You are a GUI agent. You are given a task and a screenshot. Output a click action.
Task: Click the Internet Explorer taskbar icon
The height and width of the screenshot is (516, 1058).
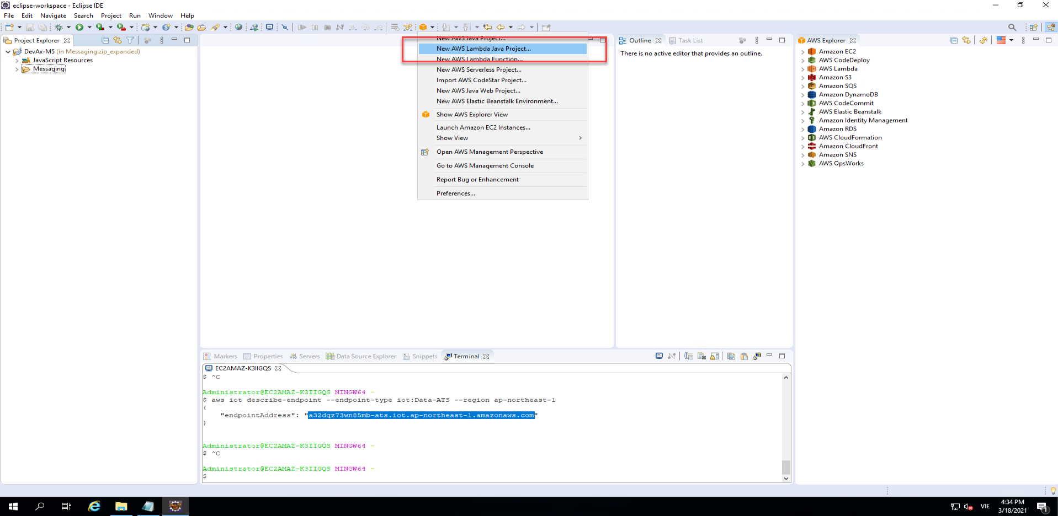(x=94, y=506)
